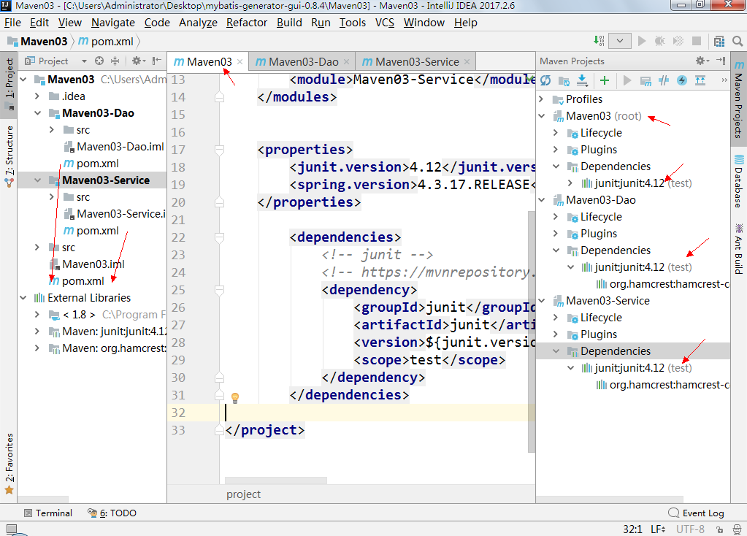Hide the Maven Projects panel
The width and height of the screenshot is (747, 536).
coord(721,61)
